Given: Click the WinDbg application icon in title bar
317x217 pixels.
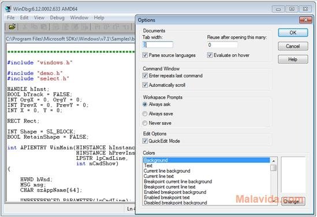Looking at the screenshot, I should pyautogui.click(x=8, y=9).
